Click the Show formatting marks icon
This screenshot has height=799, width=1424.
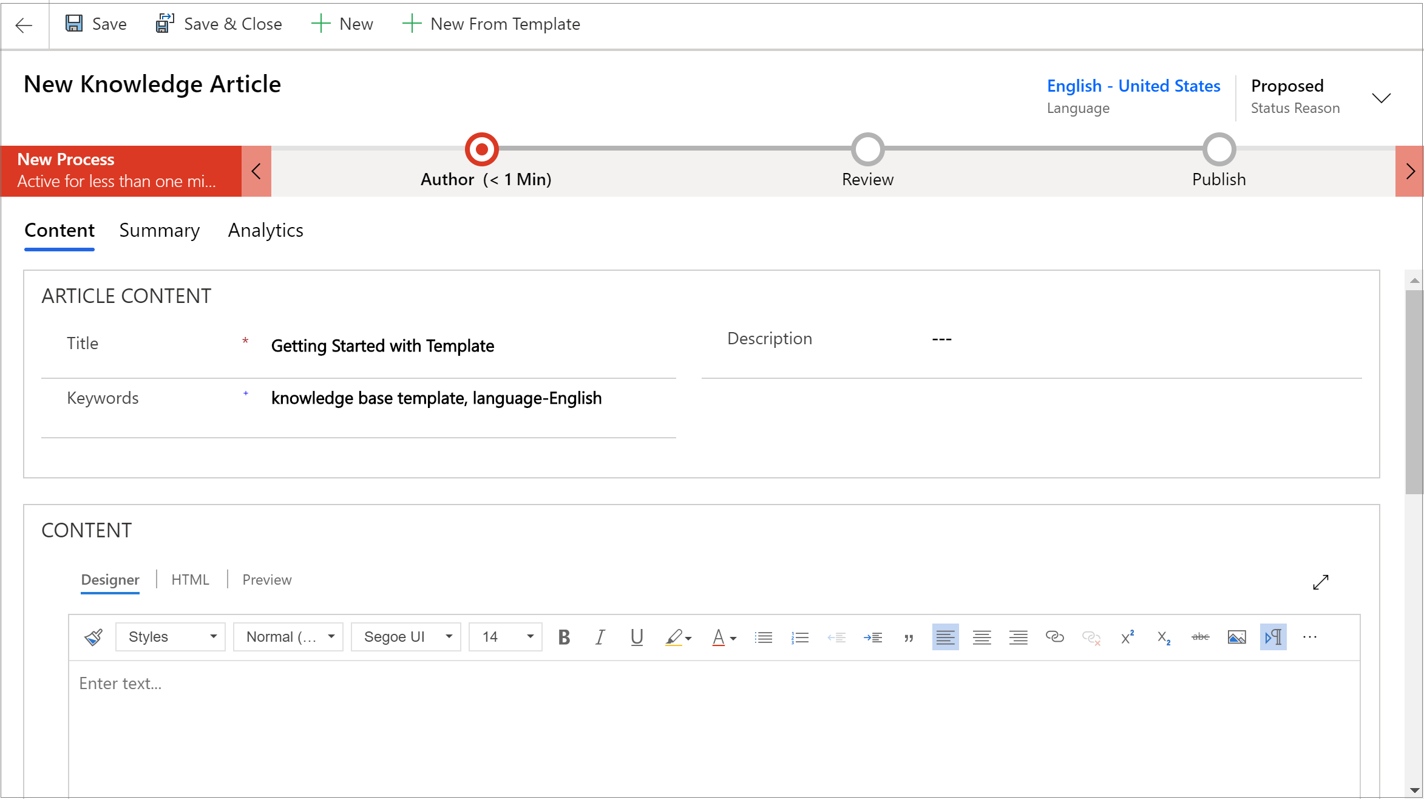(x=1274, y=637)
